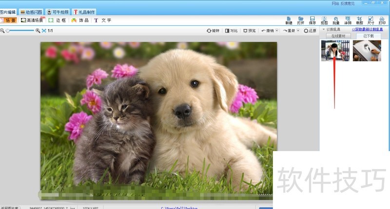Expand the 重做 redo history dropdown

pos(298,30)
